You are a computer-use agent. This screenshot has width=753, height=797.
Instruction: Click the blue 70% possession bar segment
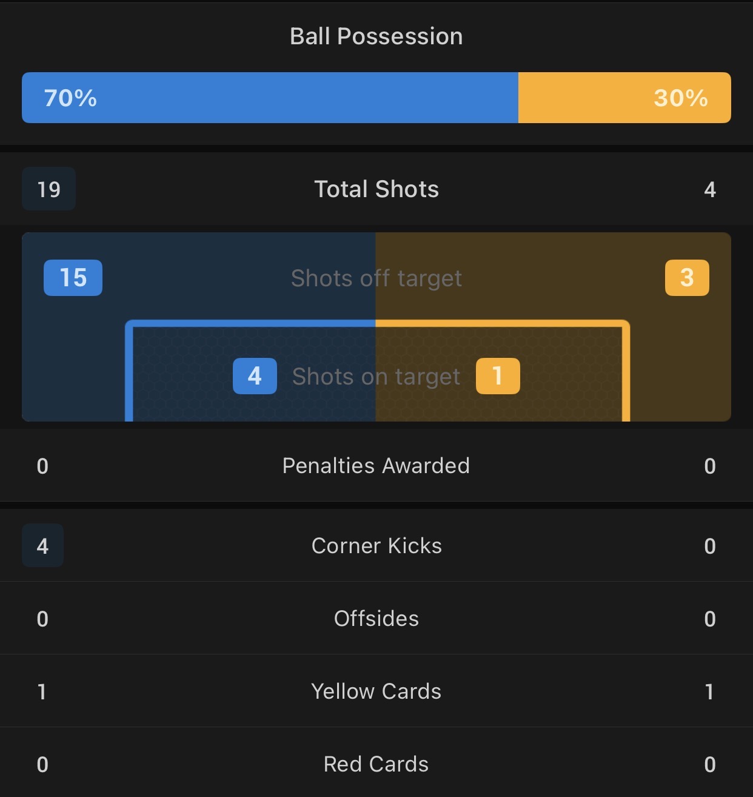pyautogui.click(x=270, y=98)
